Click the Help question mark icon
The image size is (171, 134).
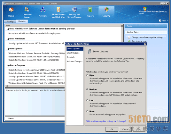160,21
